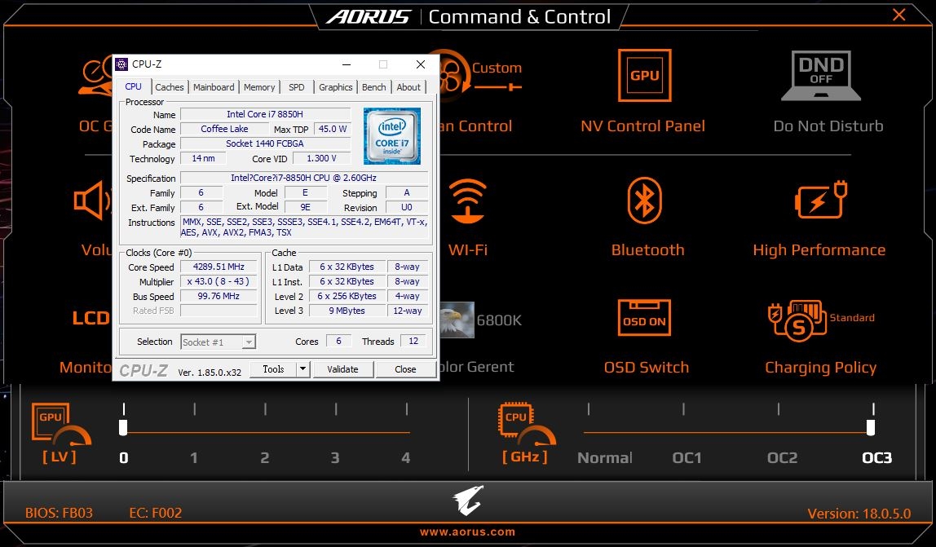Screen dimensions: 936x547
Task: Click the Core VID value 1.300 V
Action: [321, 158]
